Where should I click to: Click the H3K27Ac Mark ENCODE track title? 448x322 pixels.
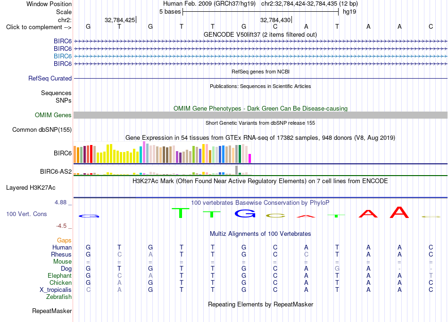260,181
